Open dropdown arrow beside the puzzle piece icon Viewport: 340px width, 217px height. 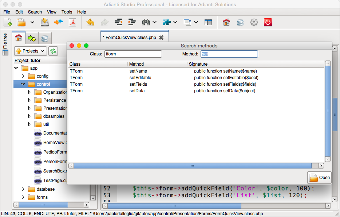[x=175, y=22]
